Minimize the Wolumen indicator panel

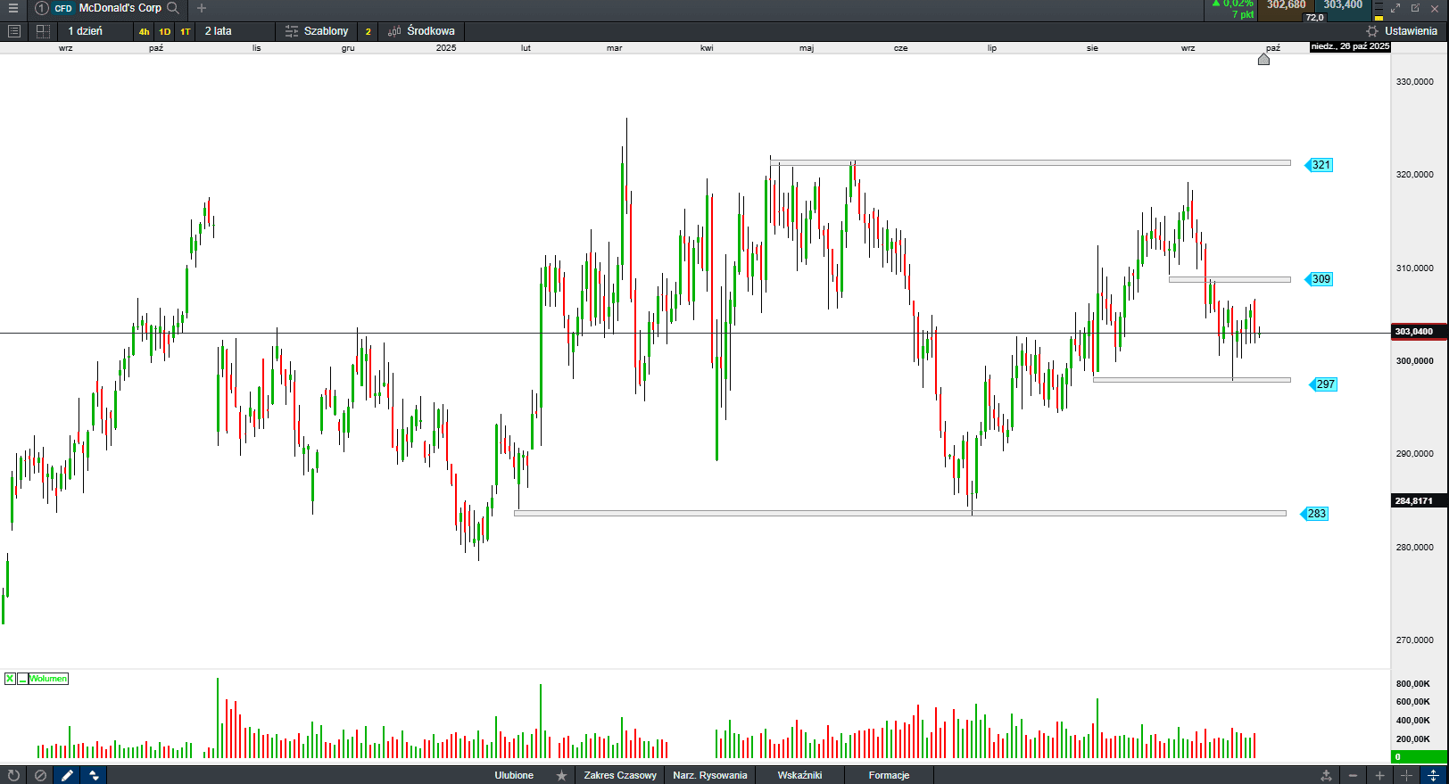coord(22,679)
